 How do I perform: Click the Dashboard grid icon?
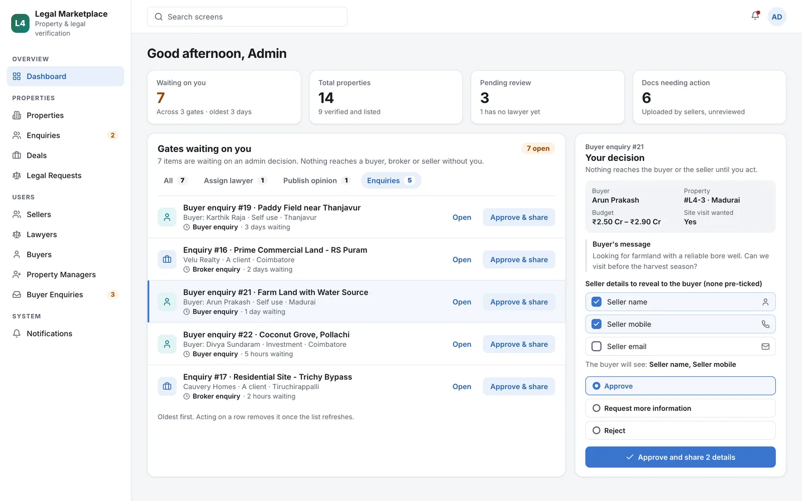(17, 76)
